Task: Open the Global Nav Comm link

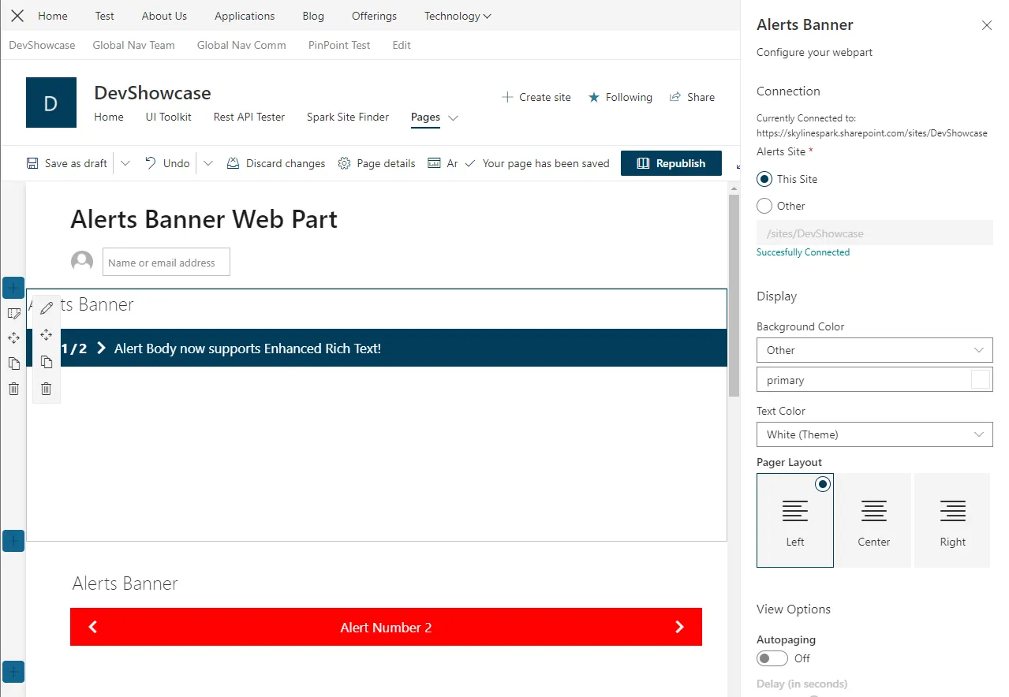Action: coord(241,45)
